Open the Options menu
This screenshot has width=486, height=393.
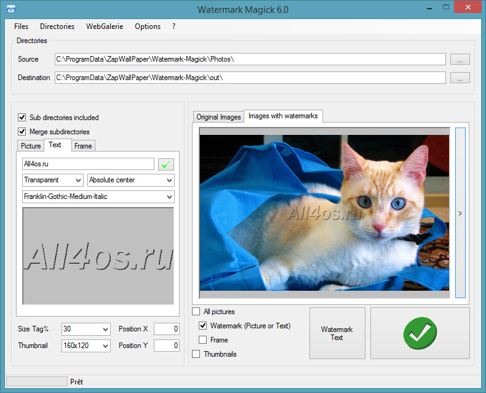click(148, 26)
